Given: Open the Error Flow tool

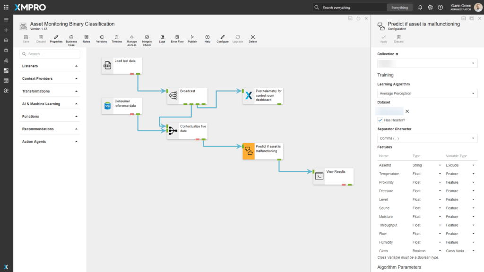Looking at the screenshot, I should [x=177, y=37].
